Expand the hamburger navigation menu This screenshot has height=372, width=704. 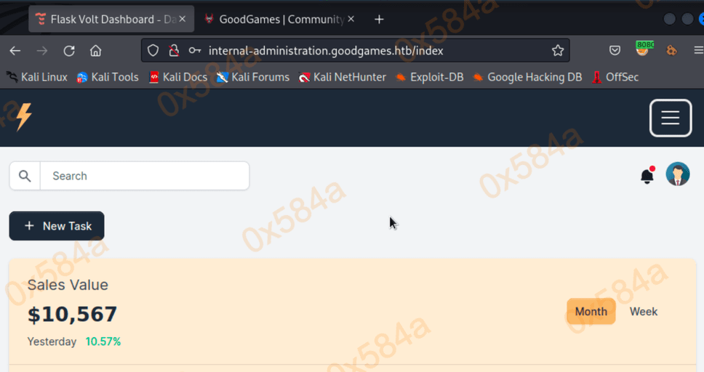(670, 118)
